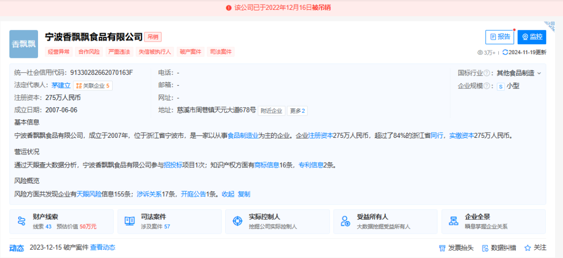The height and width of the screenshot is (258, 563).
Task: Select the 经营异常 risk tag
Action: point(59,51)
